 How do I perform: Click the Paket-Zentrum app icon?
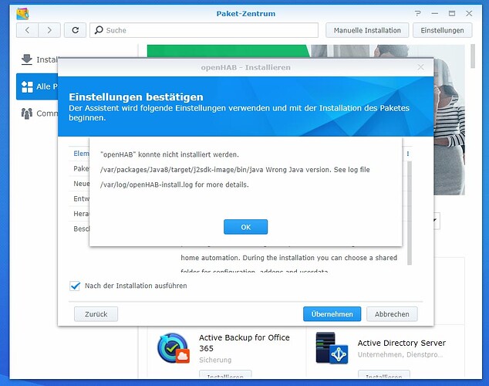[x=22, y=14]
